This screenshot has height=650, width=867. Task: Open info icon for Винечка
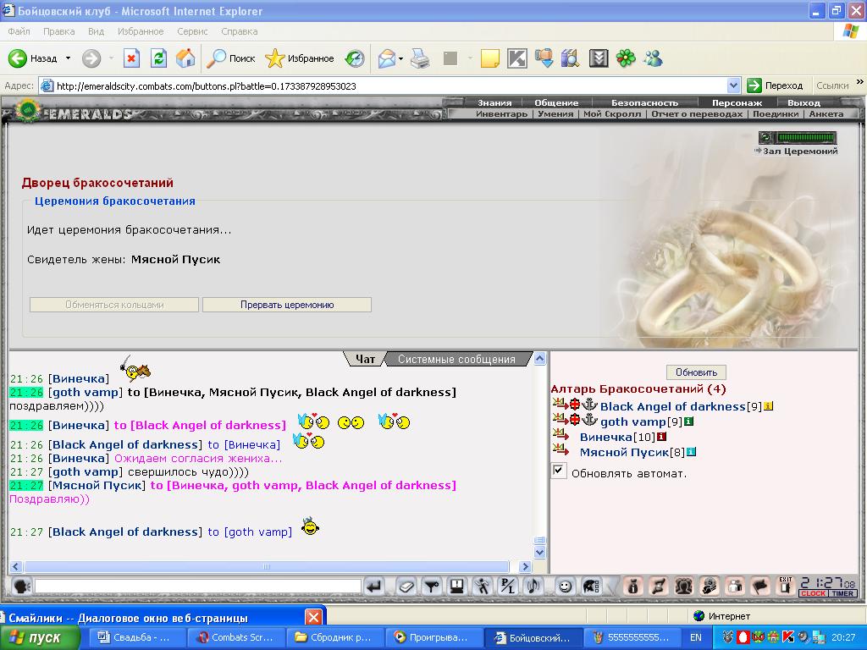tap(661, 437)
